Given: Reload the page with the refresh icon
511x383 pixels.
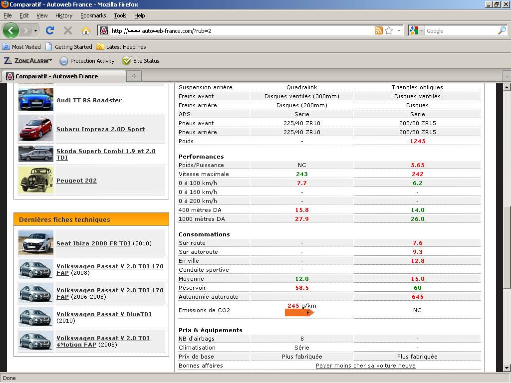Looking at the screenshot, I should (x=50, y=30).
